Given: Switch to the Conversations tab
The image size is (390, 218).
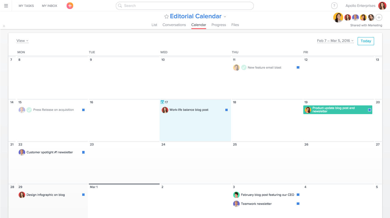Looking at the screenshot, I should pos(174,25).
